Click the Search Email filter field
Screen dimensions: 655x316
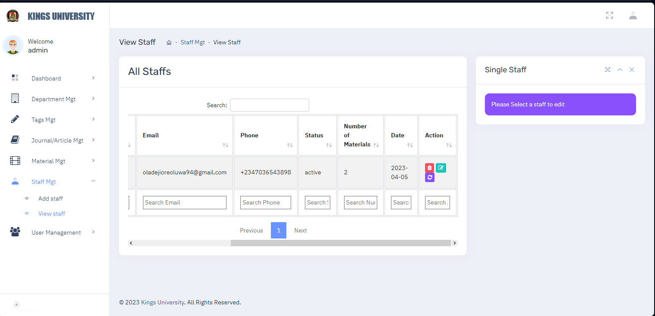point(184,202)
